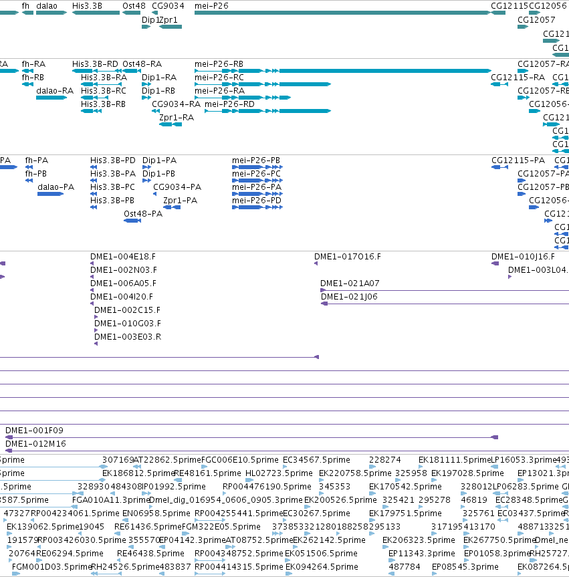
Task: Select BAC clone DME1-021J06 label
Action: (x=349, y=297)
